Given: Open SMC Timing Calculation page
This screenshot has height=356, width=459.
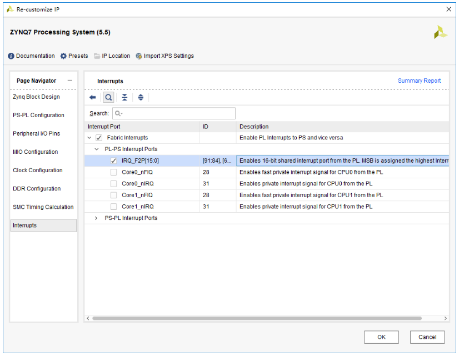Looking at the screenshot, I should click(x=43, y=207).
